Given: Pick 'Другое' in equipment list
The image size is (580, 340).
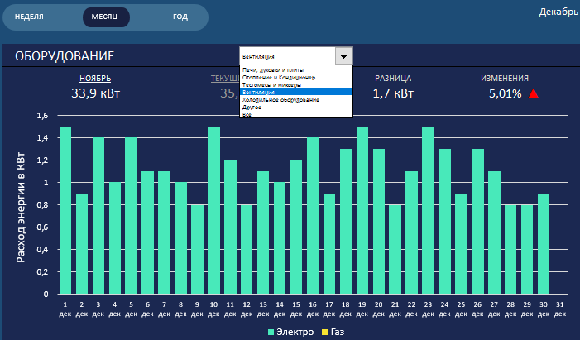Looking at the screenshot, I should [x=251, y=107].
